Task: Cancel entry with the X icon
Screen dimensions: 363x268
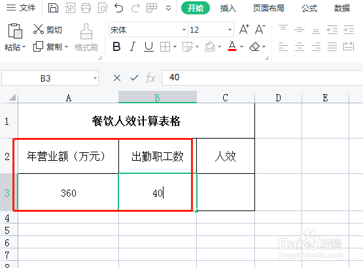Action: click(117, 78)
